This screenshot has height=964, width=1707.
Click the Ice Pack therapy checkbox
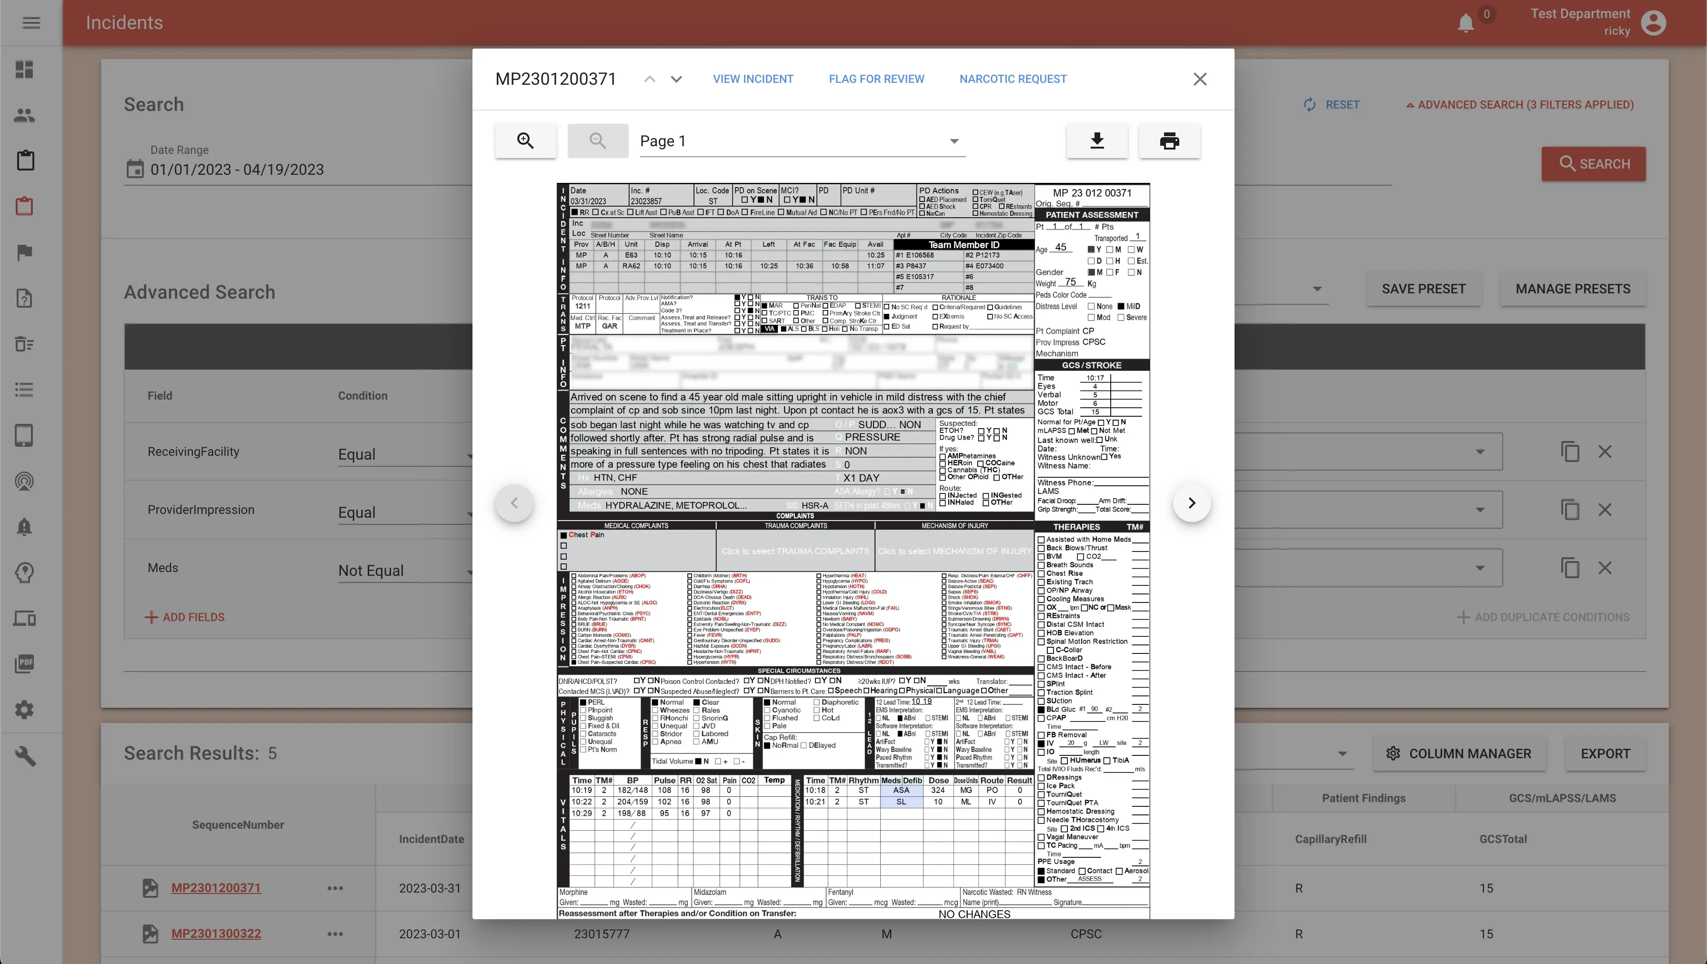(x=1040, y=786)
